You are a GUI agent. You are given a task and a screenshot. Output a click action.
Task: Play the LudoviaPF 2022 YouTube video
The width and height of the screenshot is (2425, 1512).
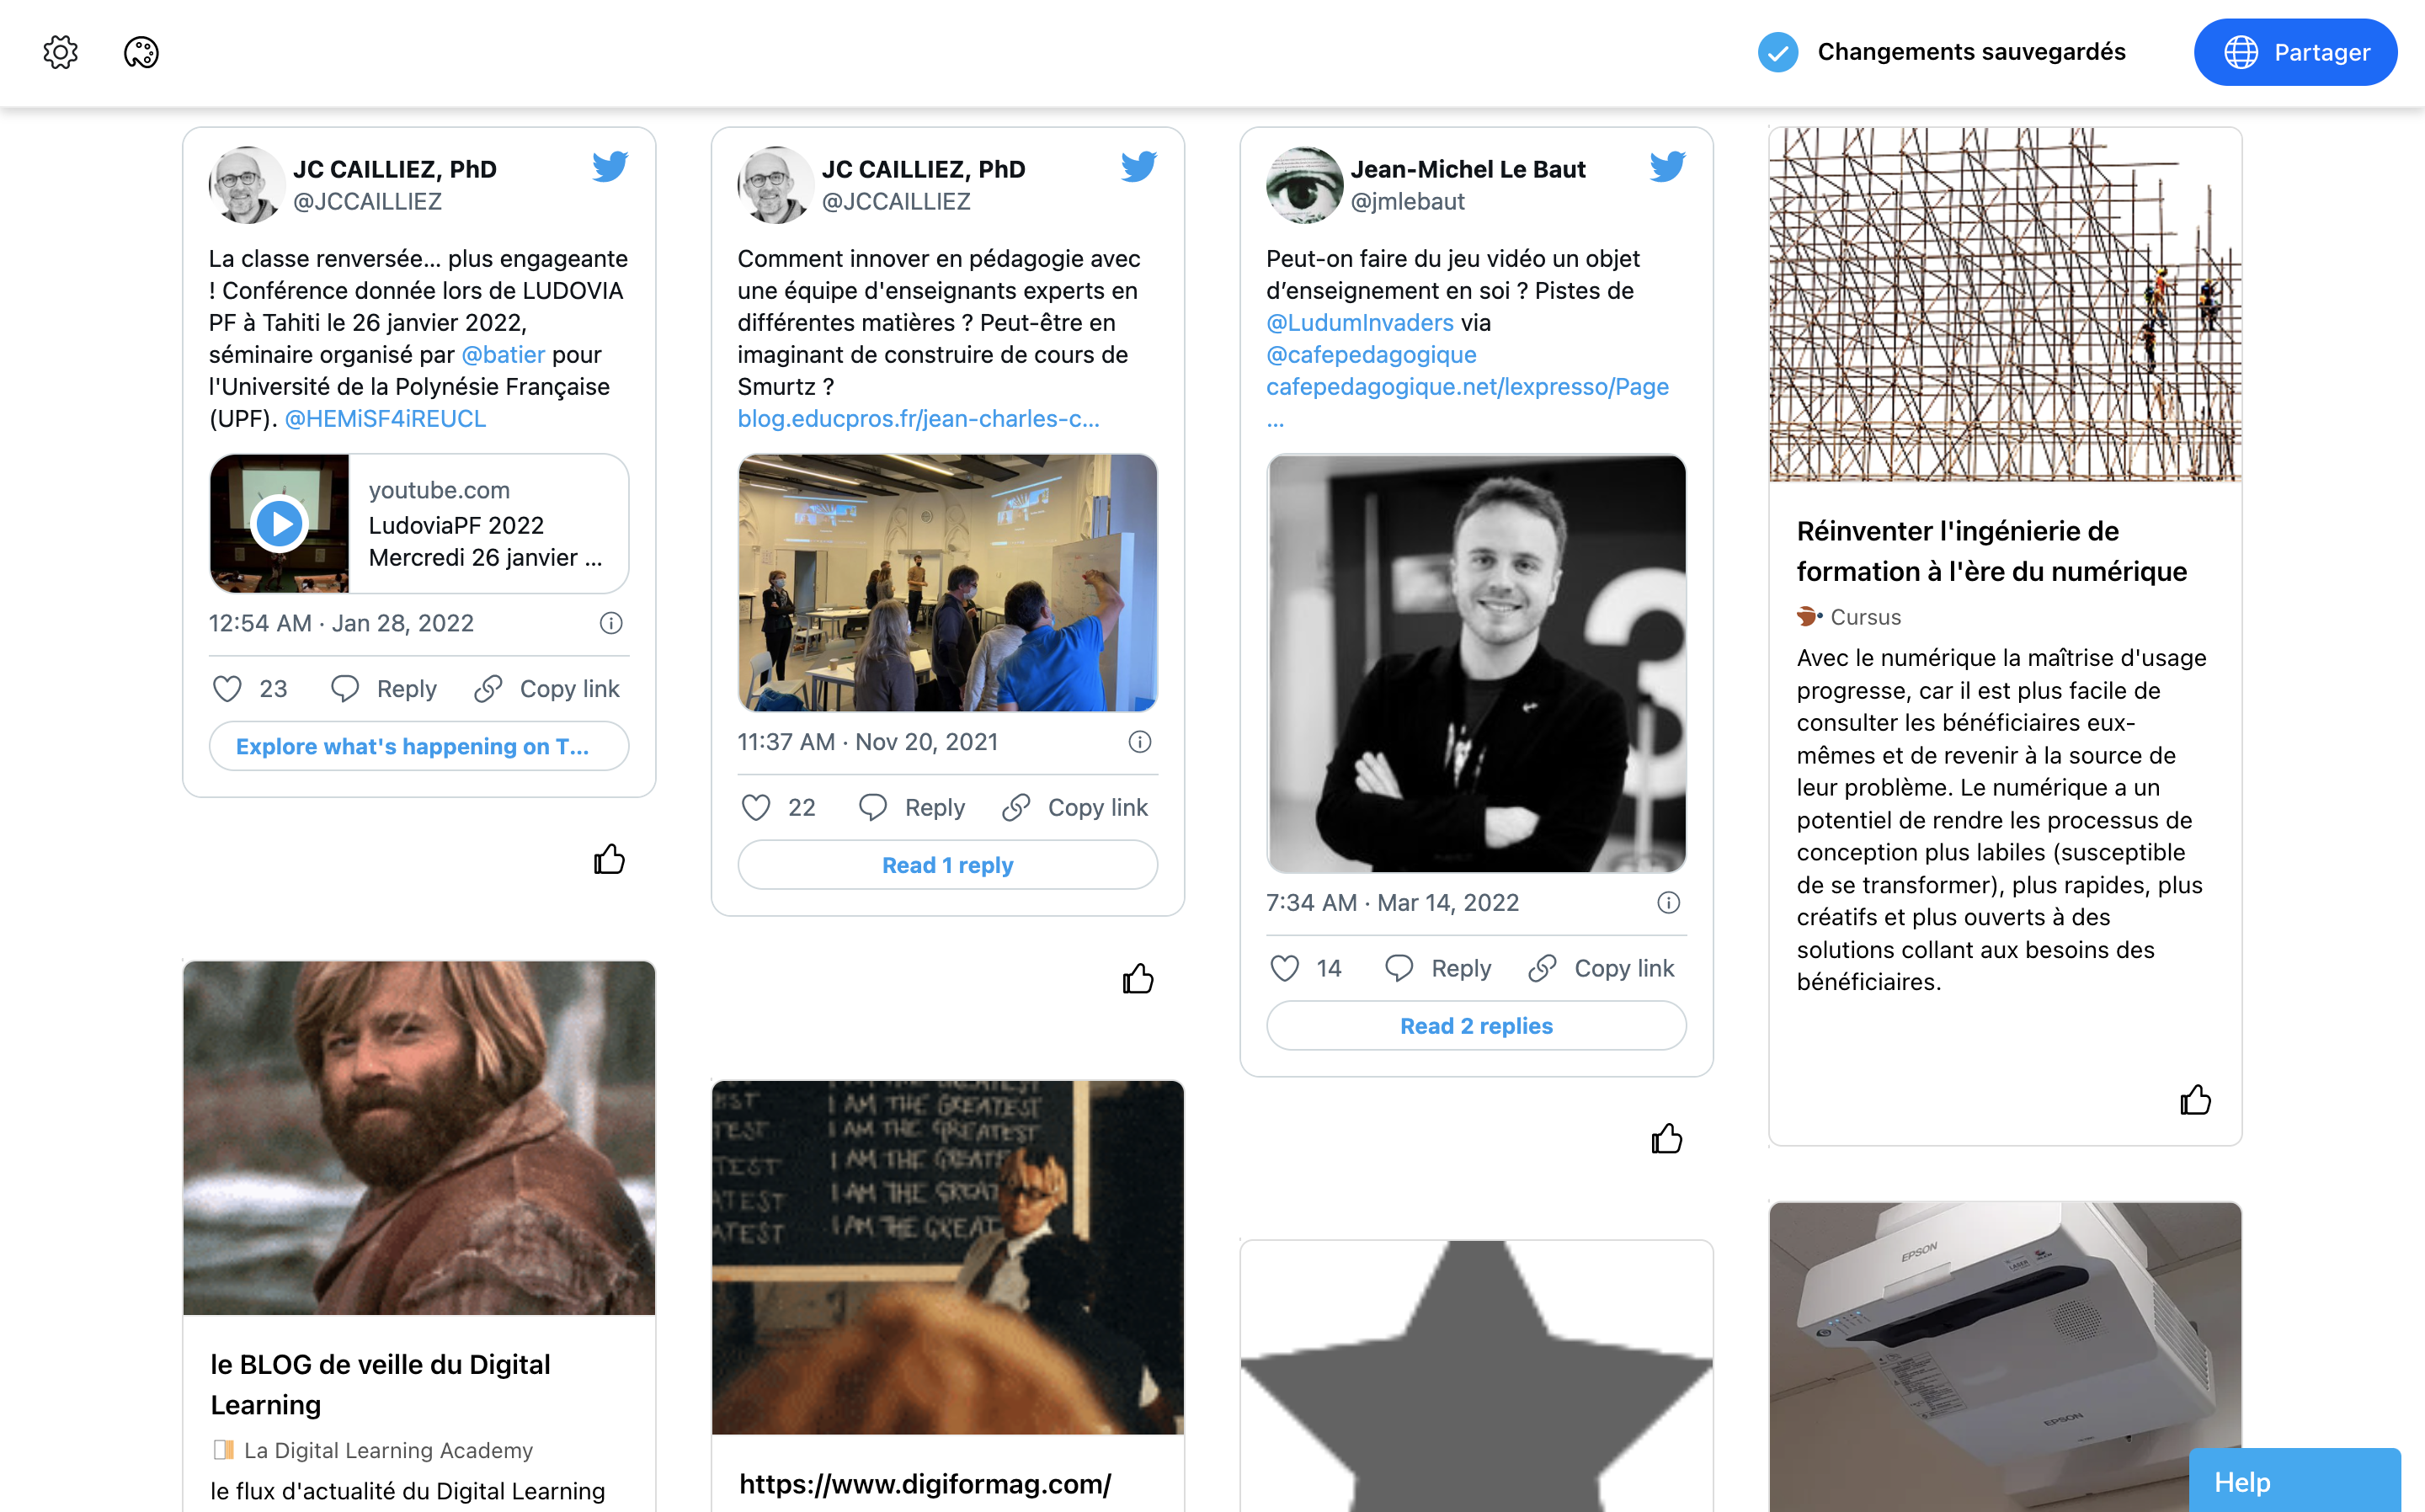[x=279, y=523]
